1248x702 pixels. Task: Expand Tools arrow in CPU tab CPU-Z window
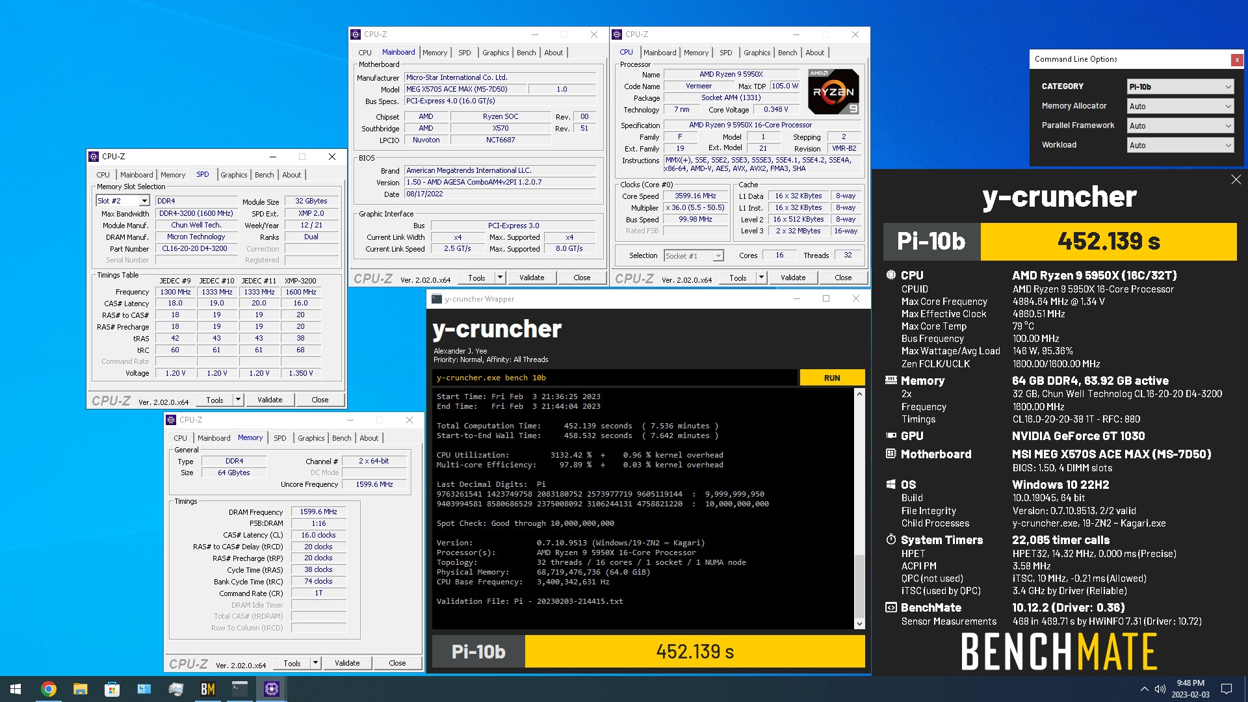coord(761,278)
